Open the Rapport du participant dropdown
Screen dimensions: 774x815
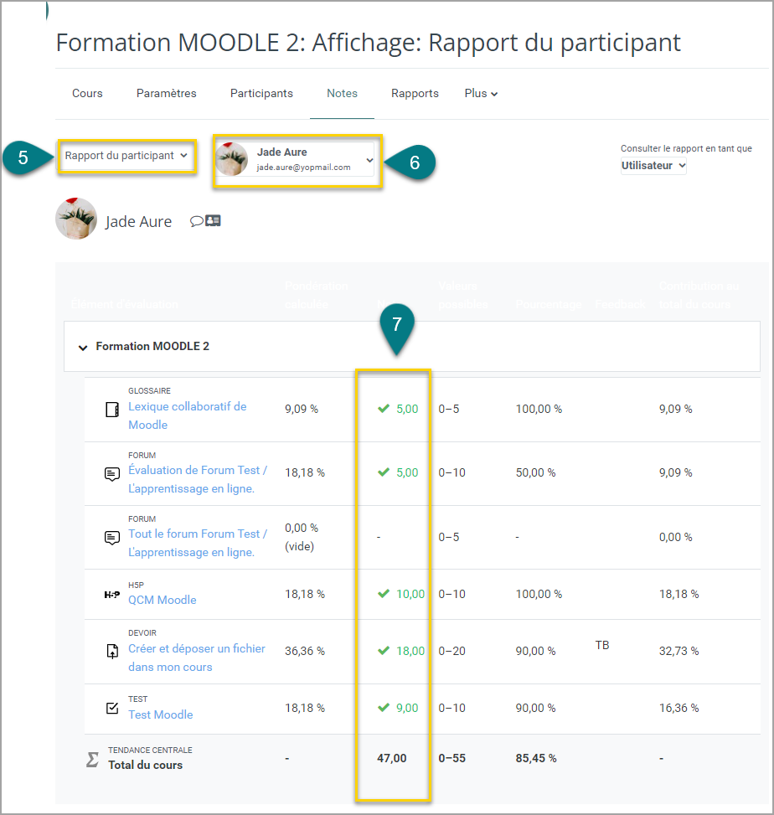coord(126,156)
